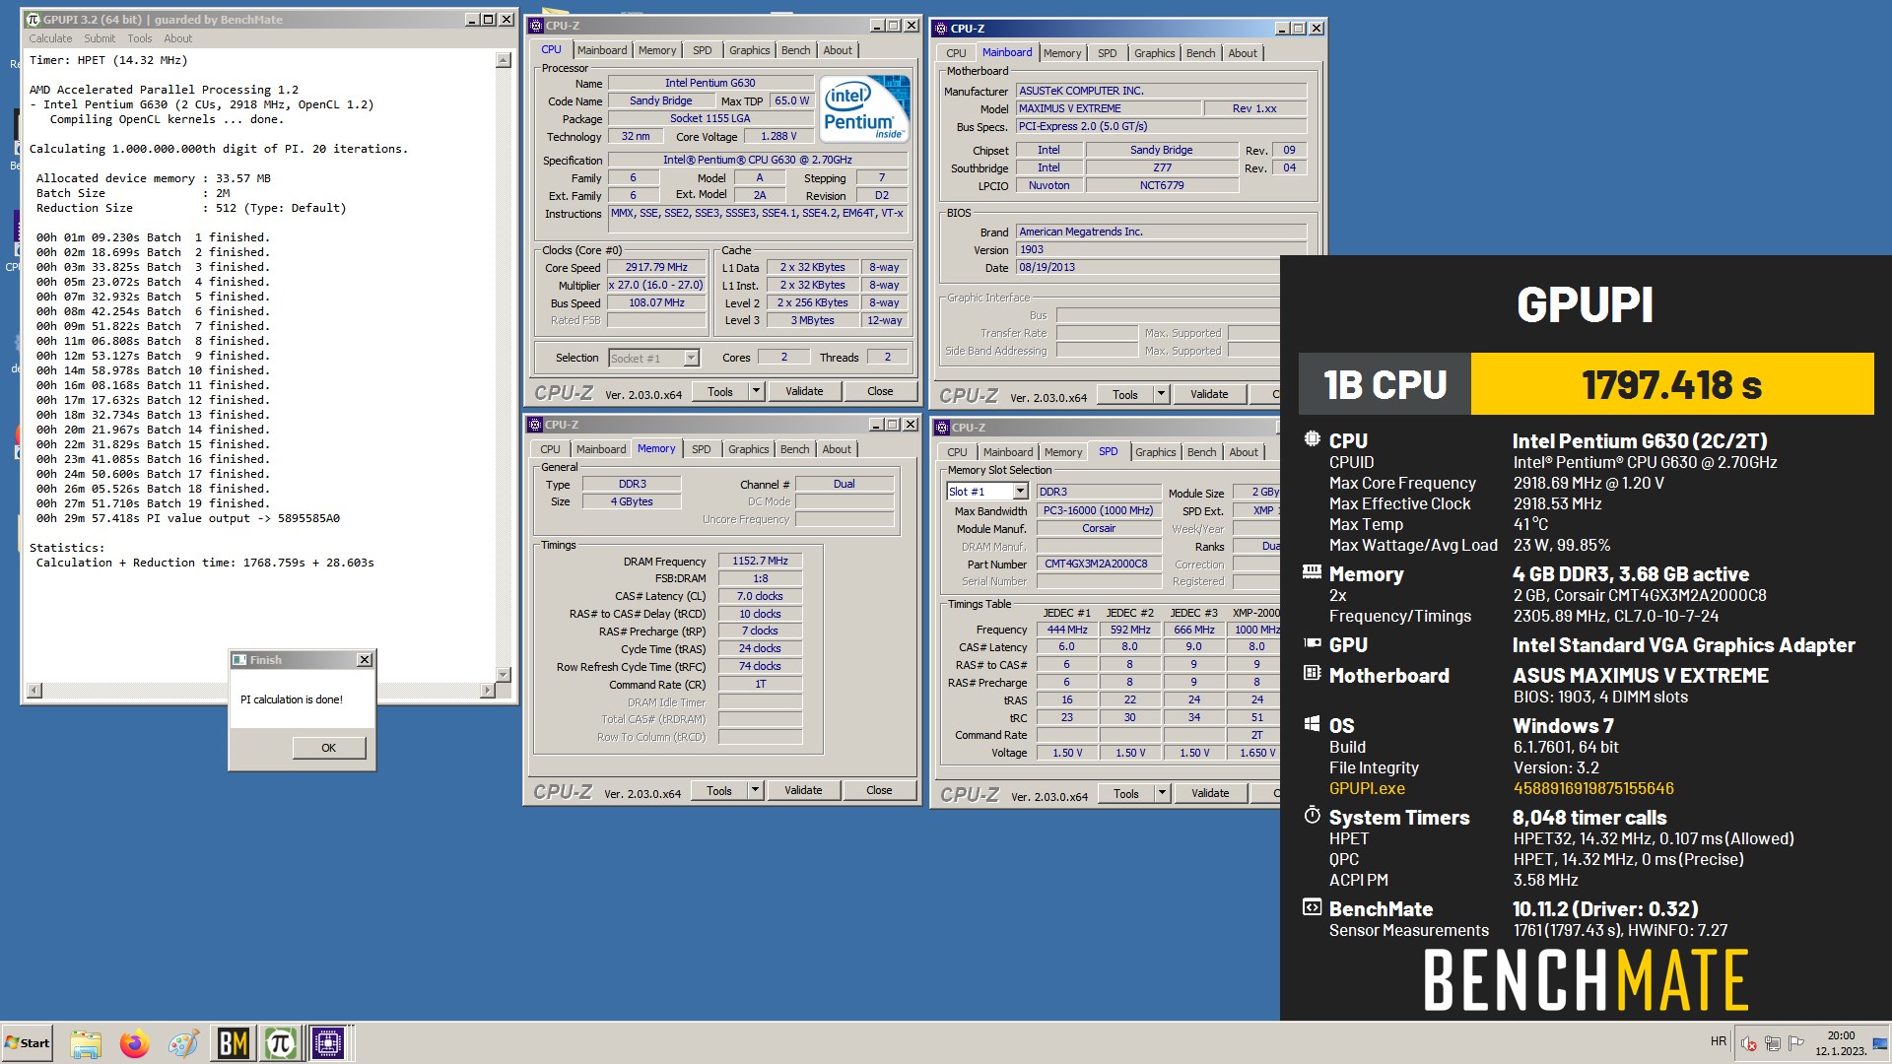Screen dimensions: 1892x1064
Task: Click the network tray icon
Action: click(1773, 1042)
